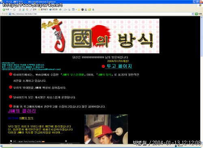Click the red helmet photo thumbnail

[x=106, y=129]
